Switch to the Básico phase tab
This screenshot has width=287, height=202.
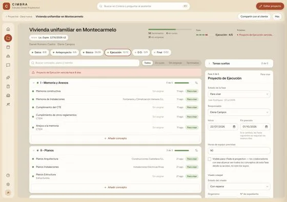pos(92,52)
